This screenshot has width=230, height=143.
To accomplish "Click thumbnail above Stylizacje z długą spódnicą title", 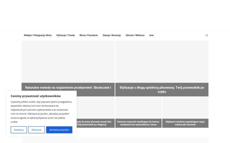I will pyautogui.click(x=162, y=62).
